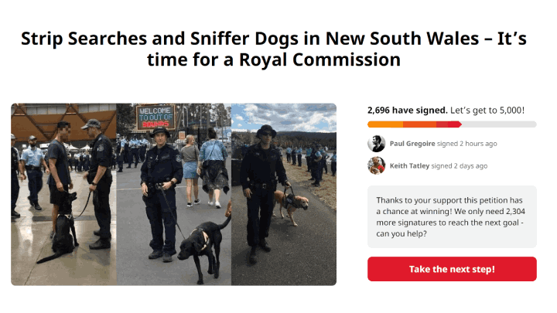Click the 'Welcome to Out of Bounds' sign in photo
The image size is (557, 313).
(x=155, y=117)
